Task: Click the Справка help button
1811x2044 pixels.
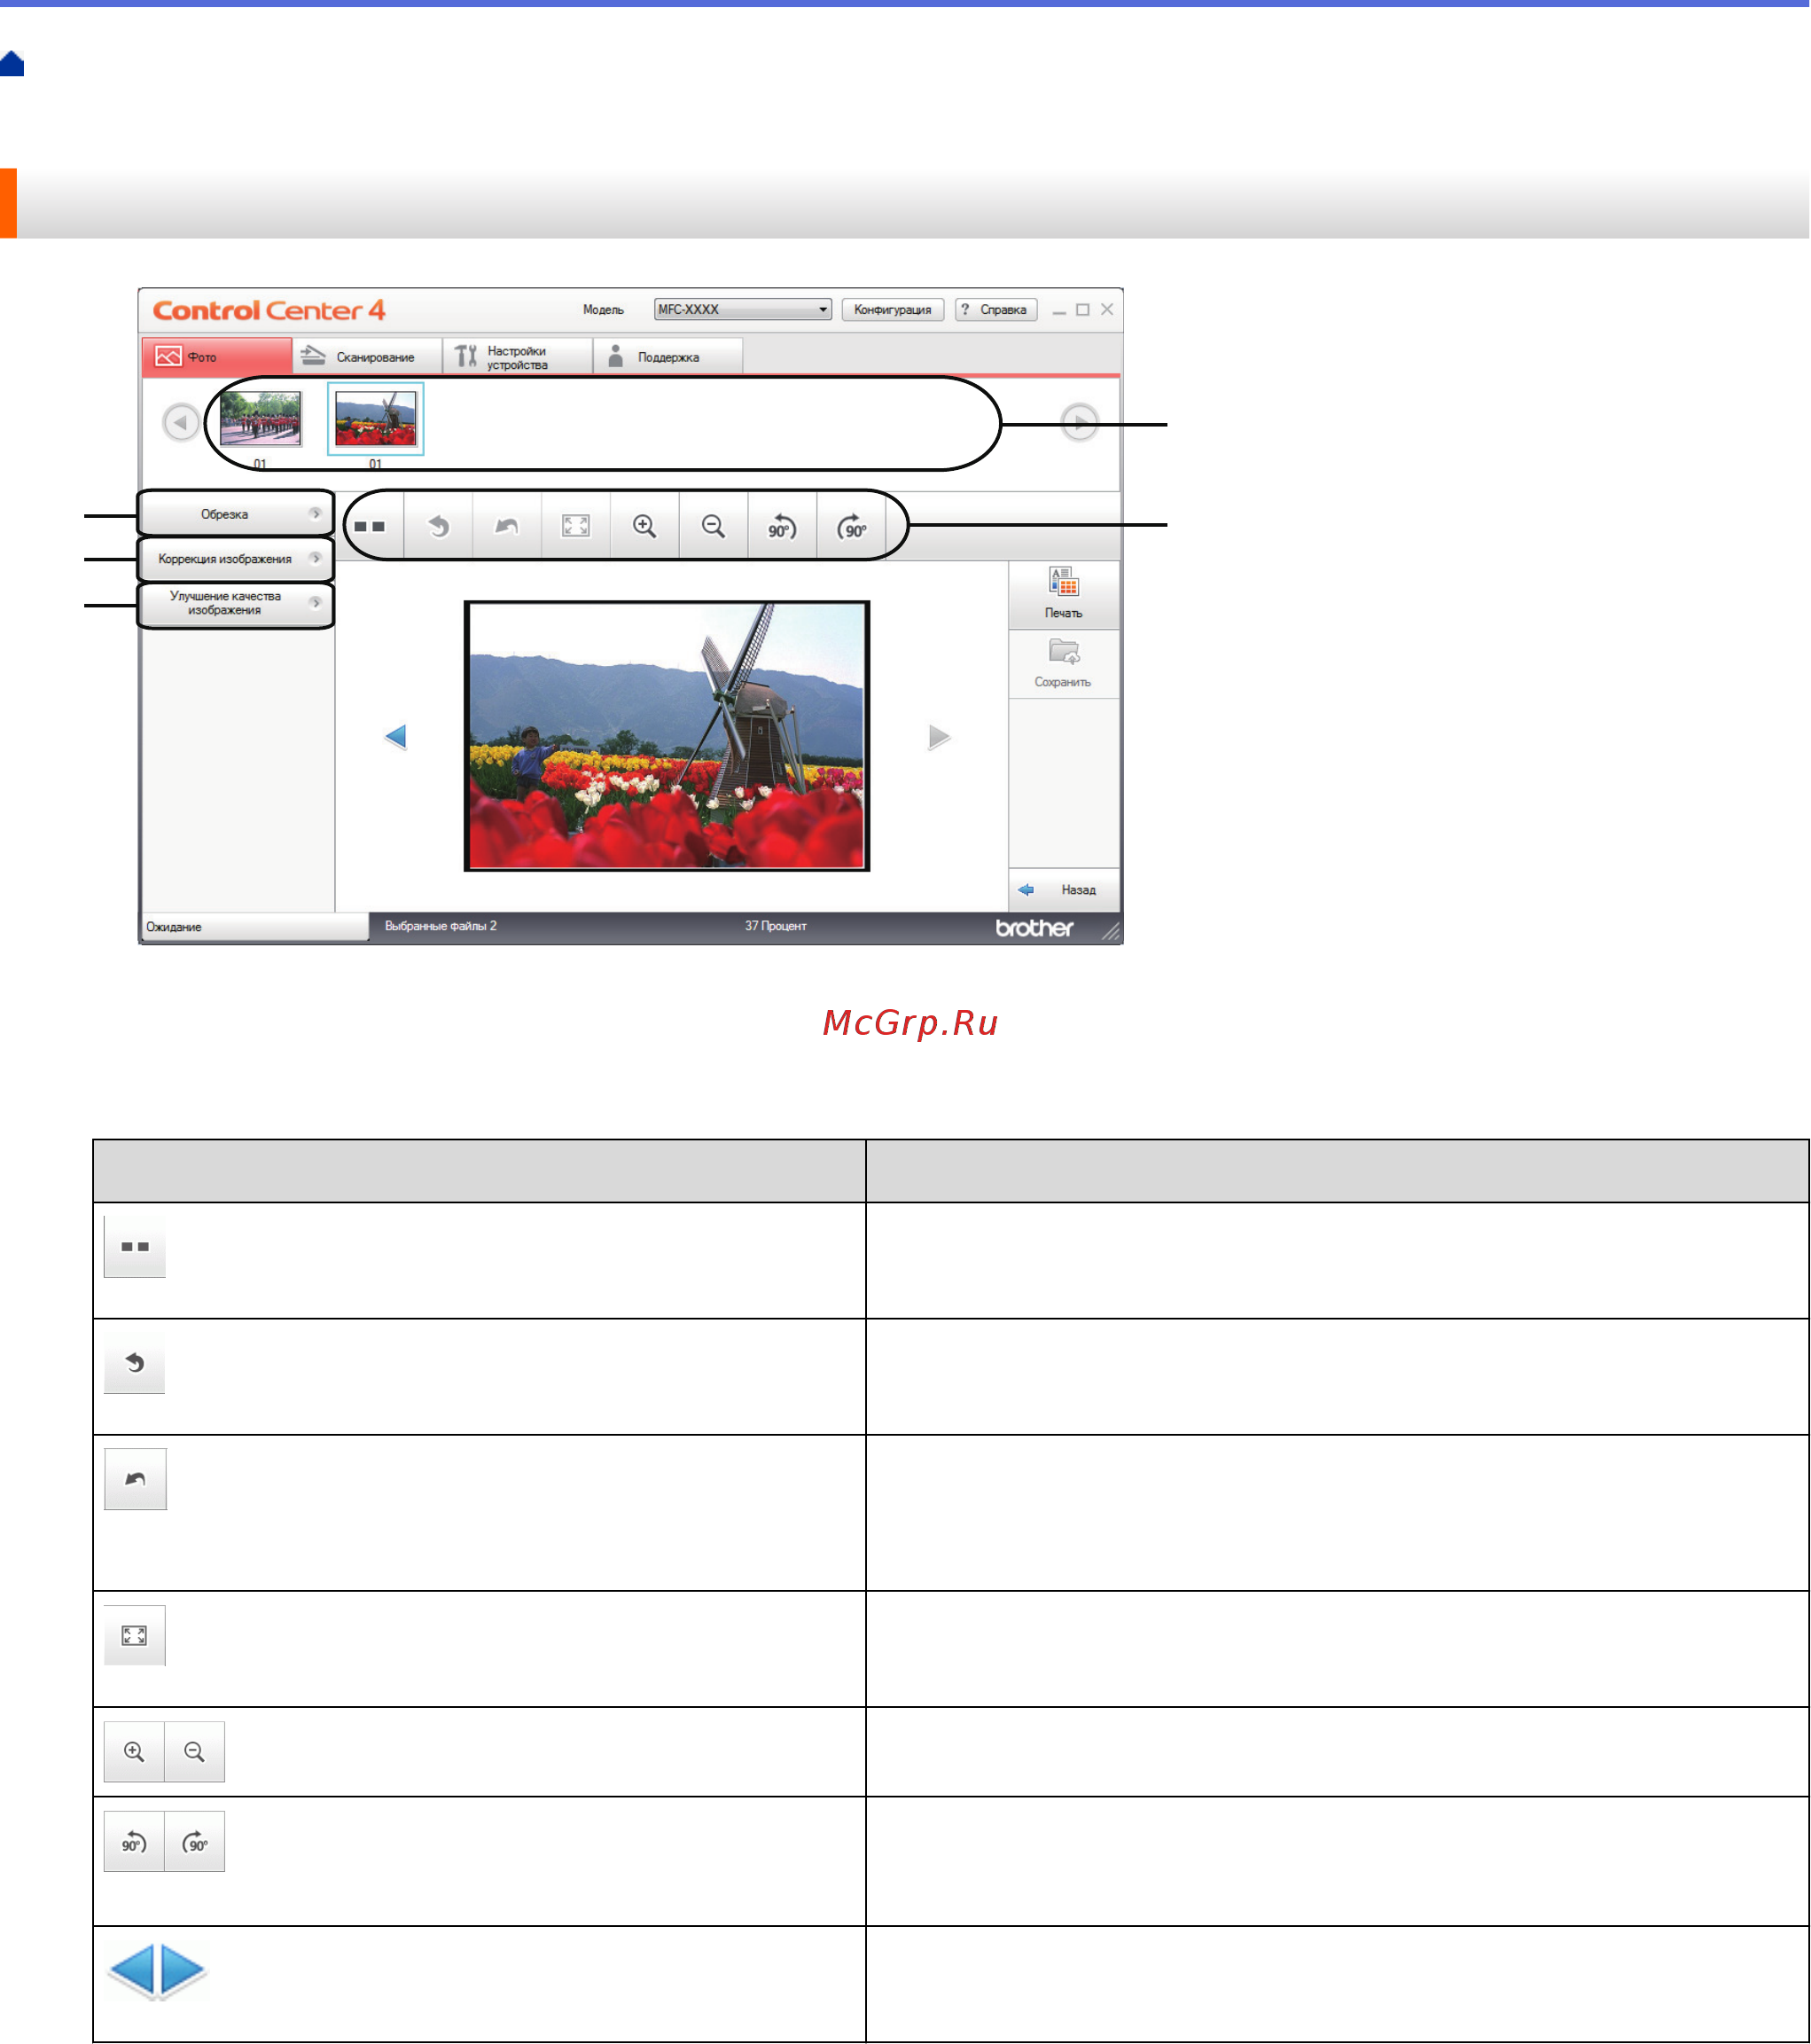Action: (x=996, y=309)
